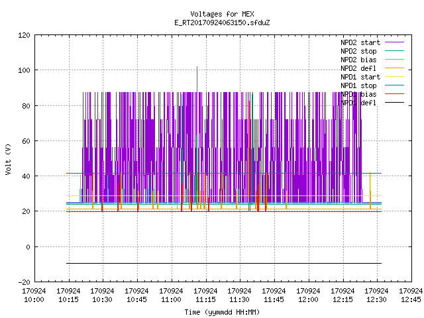This screenshot has width=424, height=318.
Task: Click the light blue NPD2 bias legend line
Action: point(395,60)
